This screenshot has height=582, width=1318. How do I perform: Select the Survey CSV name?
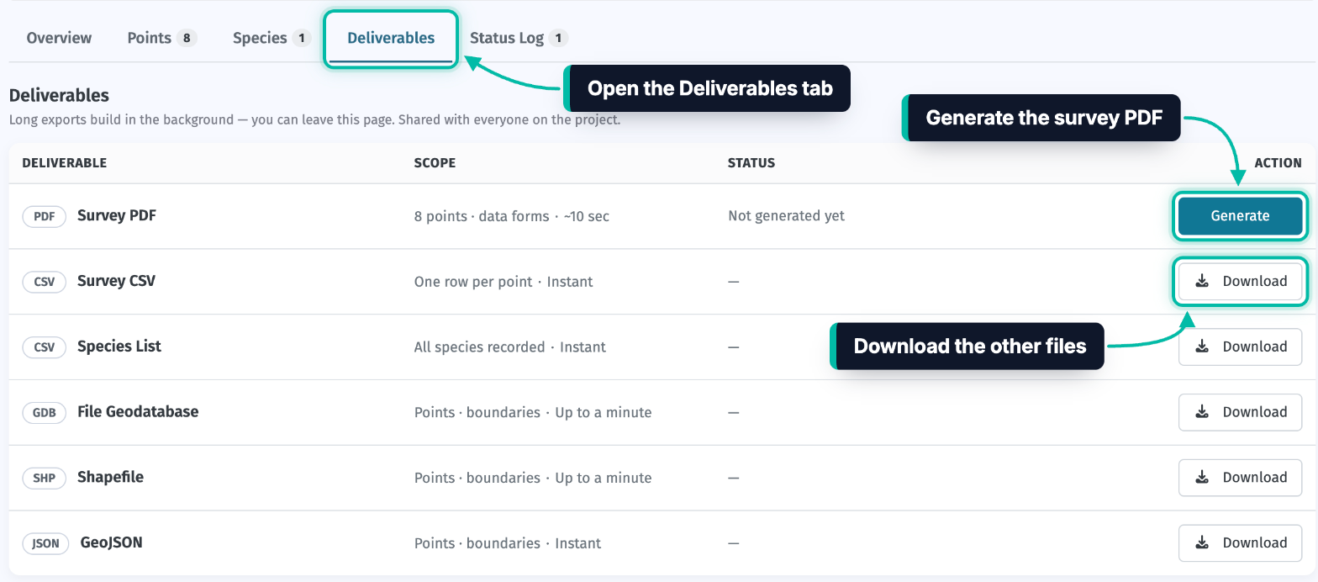(x=116, y=281)
